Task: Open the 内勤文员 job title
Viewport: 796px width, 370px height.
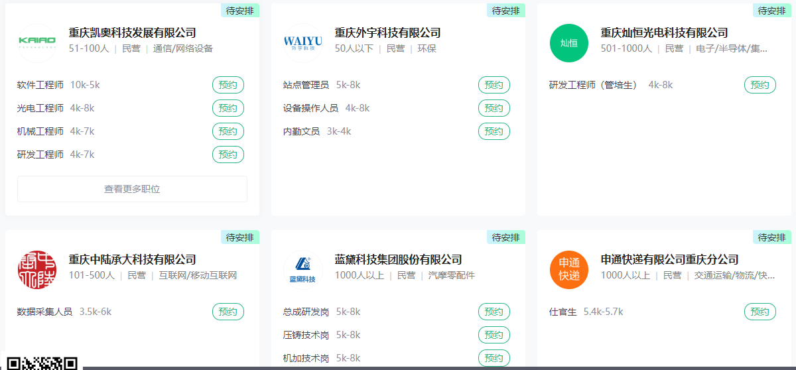Action: point(301,131)
